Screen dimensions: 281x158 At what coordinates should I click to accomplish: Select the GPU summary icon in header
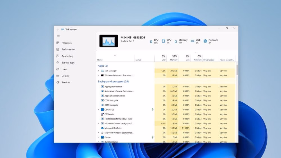point(163,41)
